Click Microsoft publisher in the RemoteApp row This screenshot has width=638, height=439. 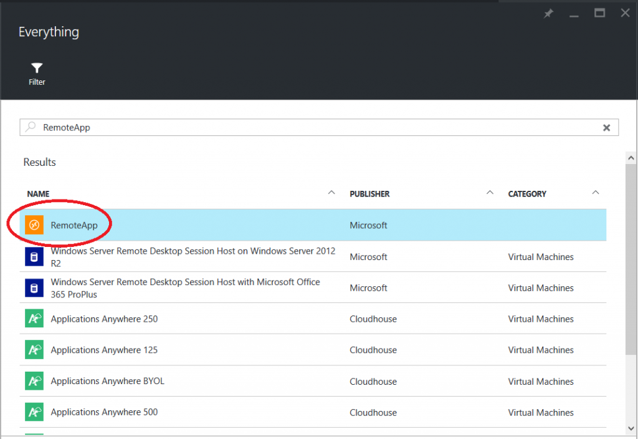[x=368, y=225]
